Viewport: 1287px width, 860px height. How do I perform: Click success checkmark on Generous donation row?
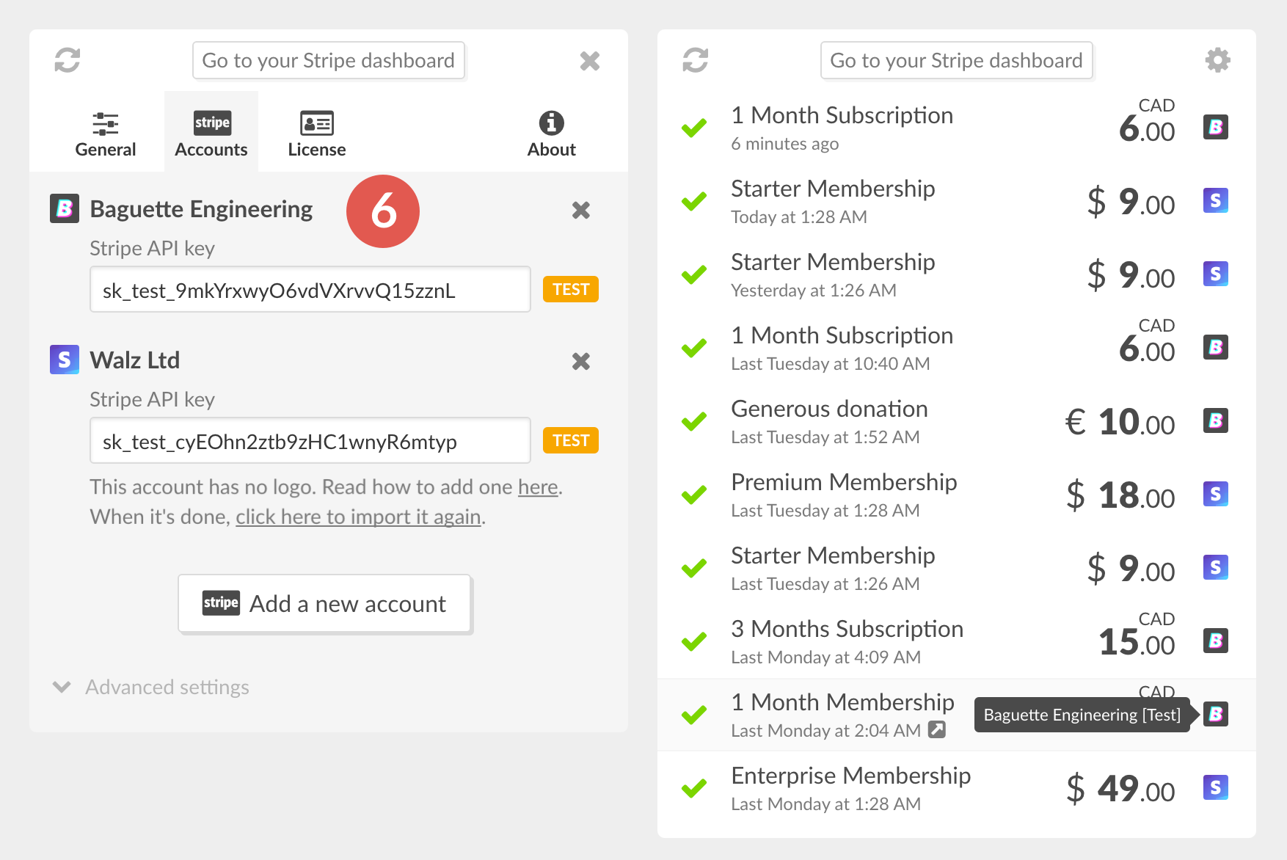694,421
